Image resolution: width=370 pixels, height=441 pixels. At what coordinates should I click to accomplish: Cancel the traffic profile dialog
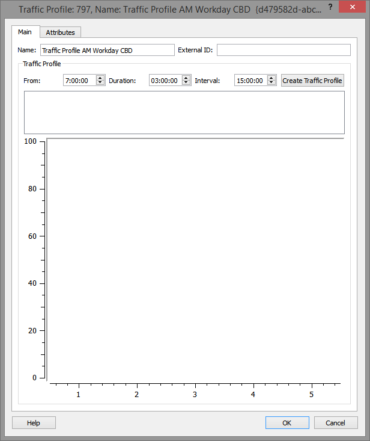(336, 423)
